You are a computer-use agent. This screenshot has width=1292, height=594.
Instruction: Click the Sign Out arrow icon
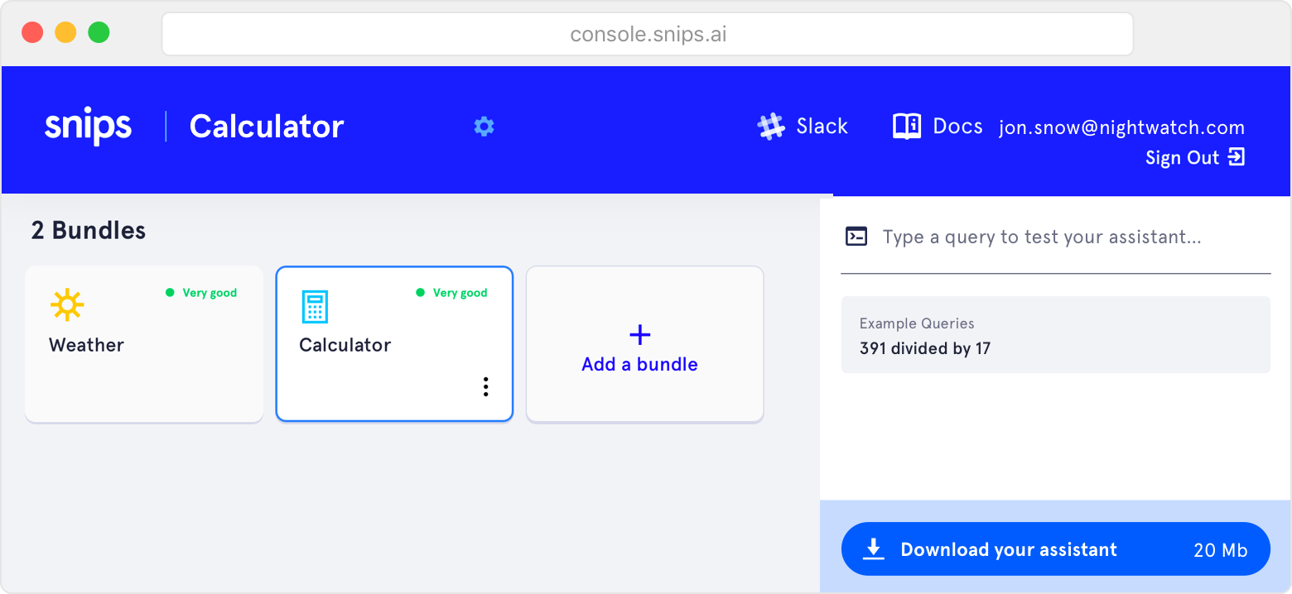tap(1237, 157)
